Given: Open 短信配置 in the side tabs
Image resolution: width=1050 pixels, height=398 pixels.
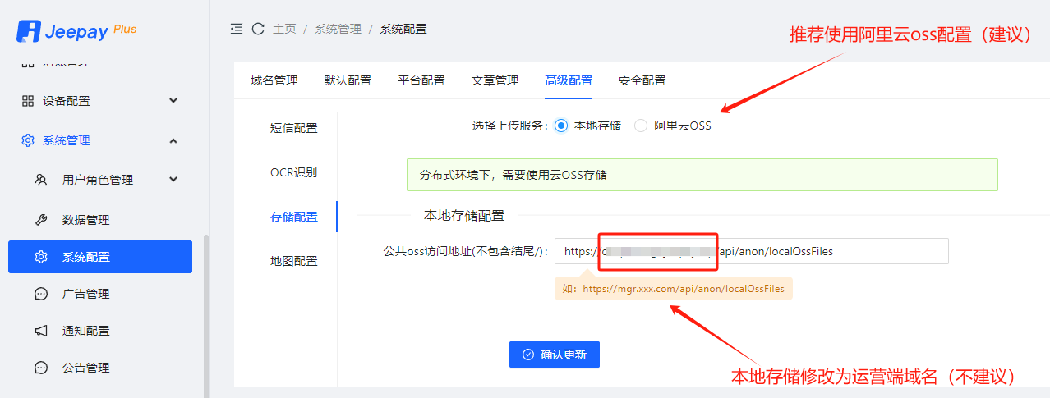Looking at the screenshot, I should pos(293,128).
